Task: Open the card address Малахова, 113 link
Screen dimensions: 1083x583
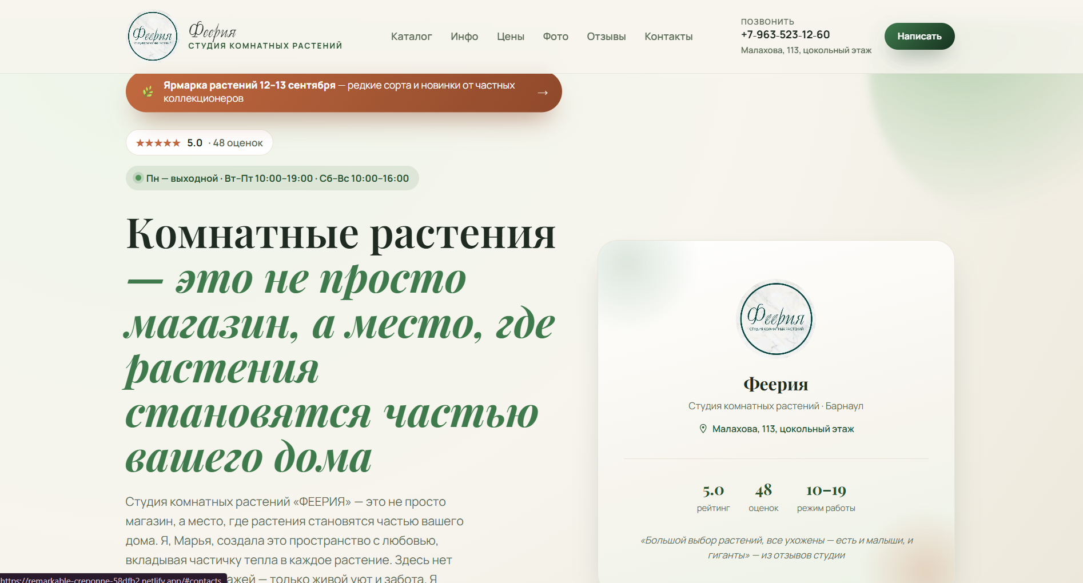Action: (x=783, y=429)
